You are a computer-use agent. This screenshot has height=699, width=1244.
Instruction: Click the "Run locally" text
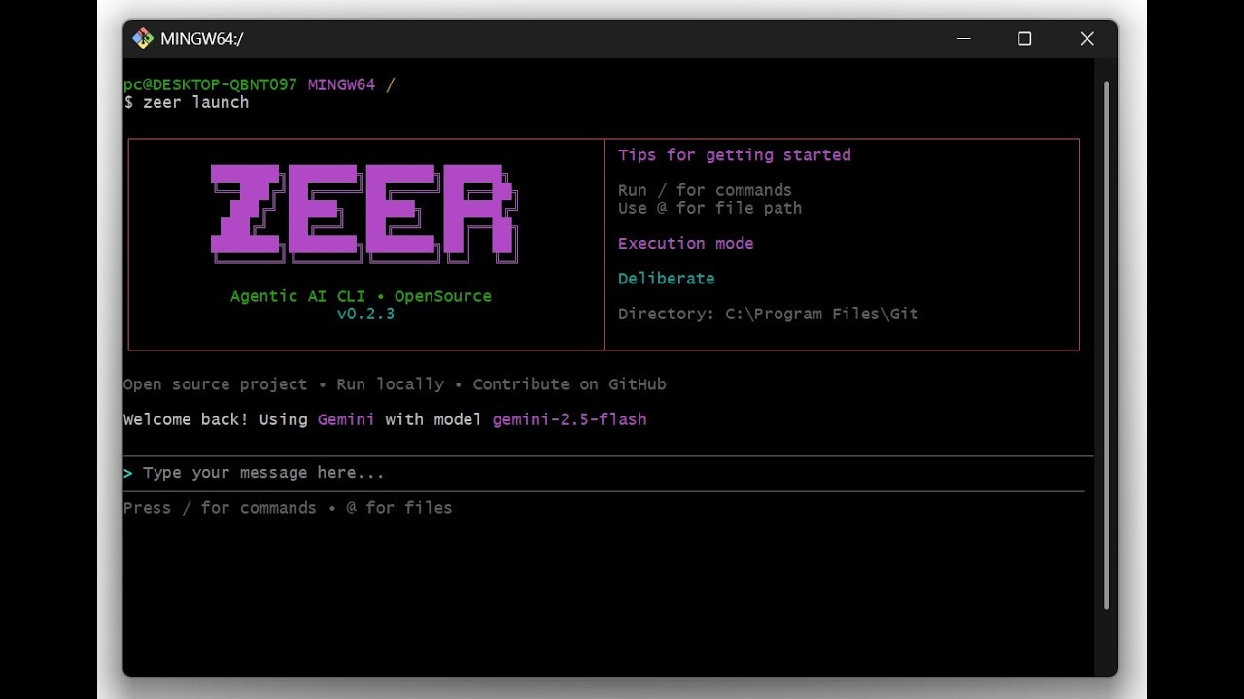click(x=390, y=384)
